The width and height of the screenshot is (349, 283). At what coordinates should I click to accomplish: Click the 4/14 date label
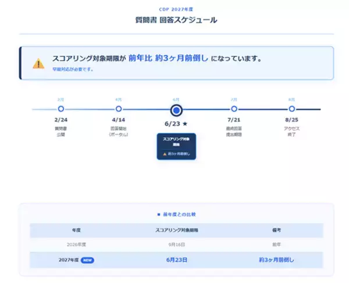point(119,120)
